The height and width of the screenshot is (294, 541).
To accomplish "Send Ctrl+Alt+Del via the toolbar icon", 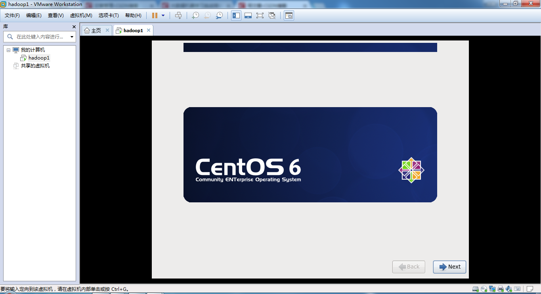I will click(178, 15).
